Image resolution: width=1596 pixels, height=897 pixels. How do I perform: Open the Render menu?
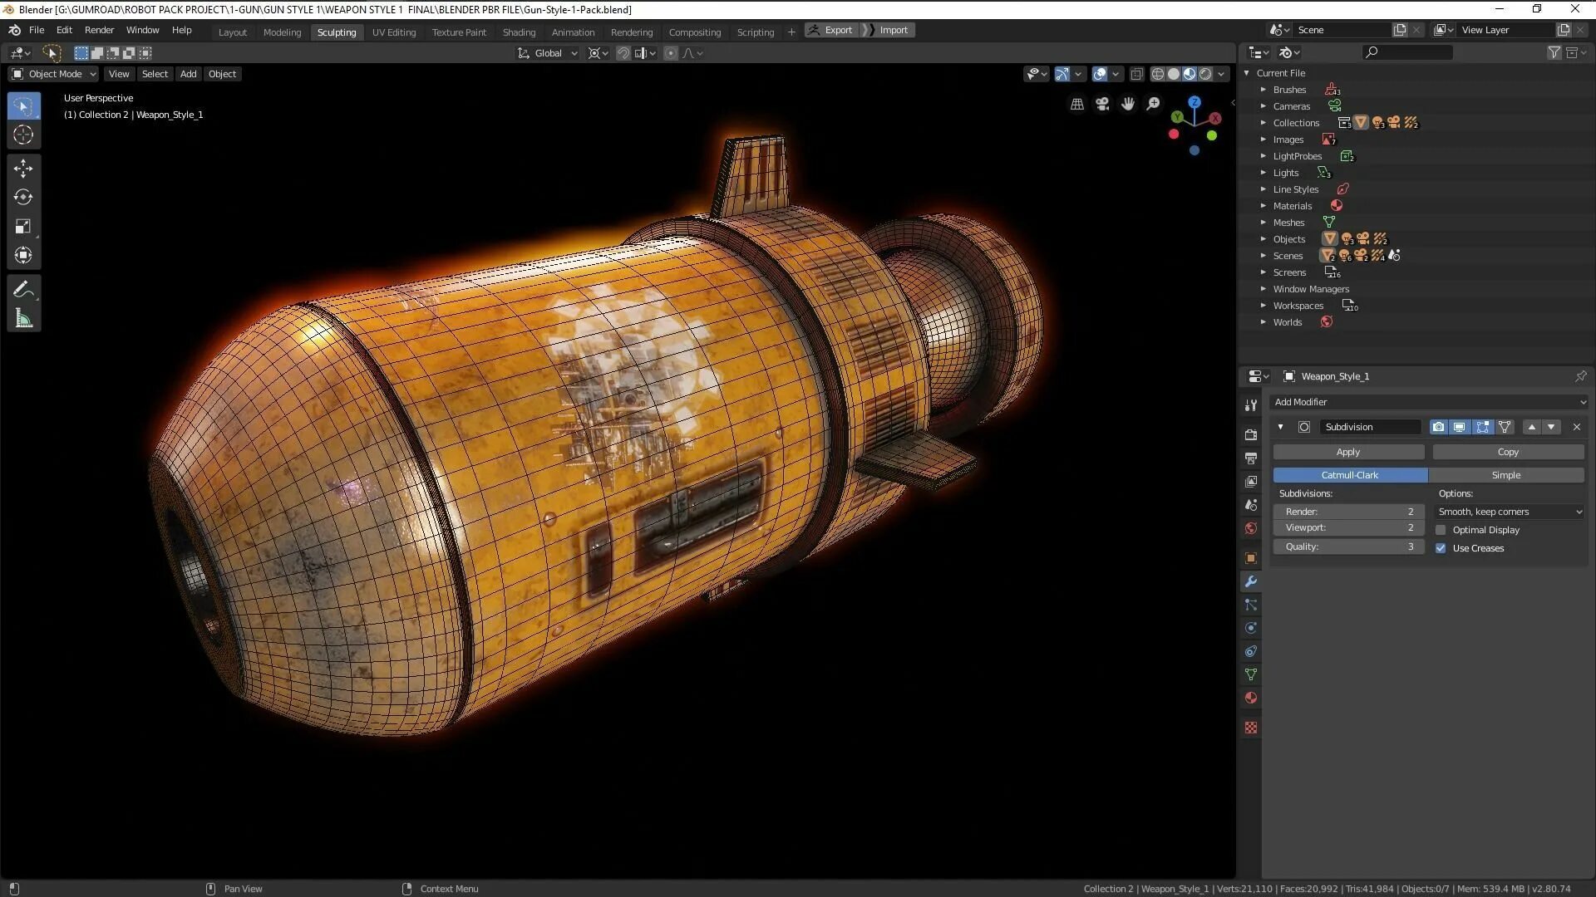point(99,30)
